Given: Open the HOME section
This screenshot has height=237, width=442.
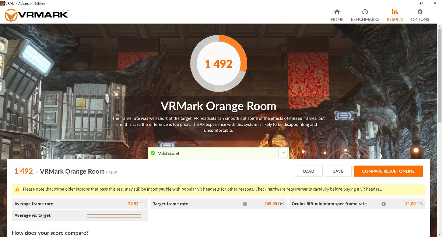Looking at the screenshot, I should point(337,15).
